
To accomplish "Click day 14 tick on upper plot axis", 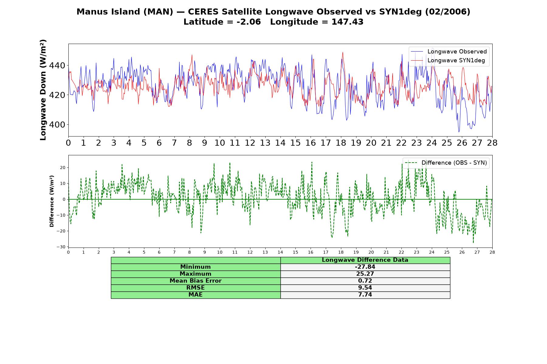I will [x=280, y=143].
